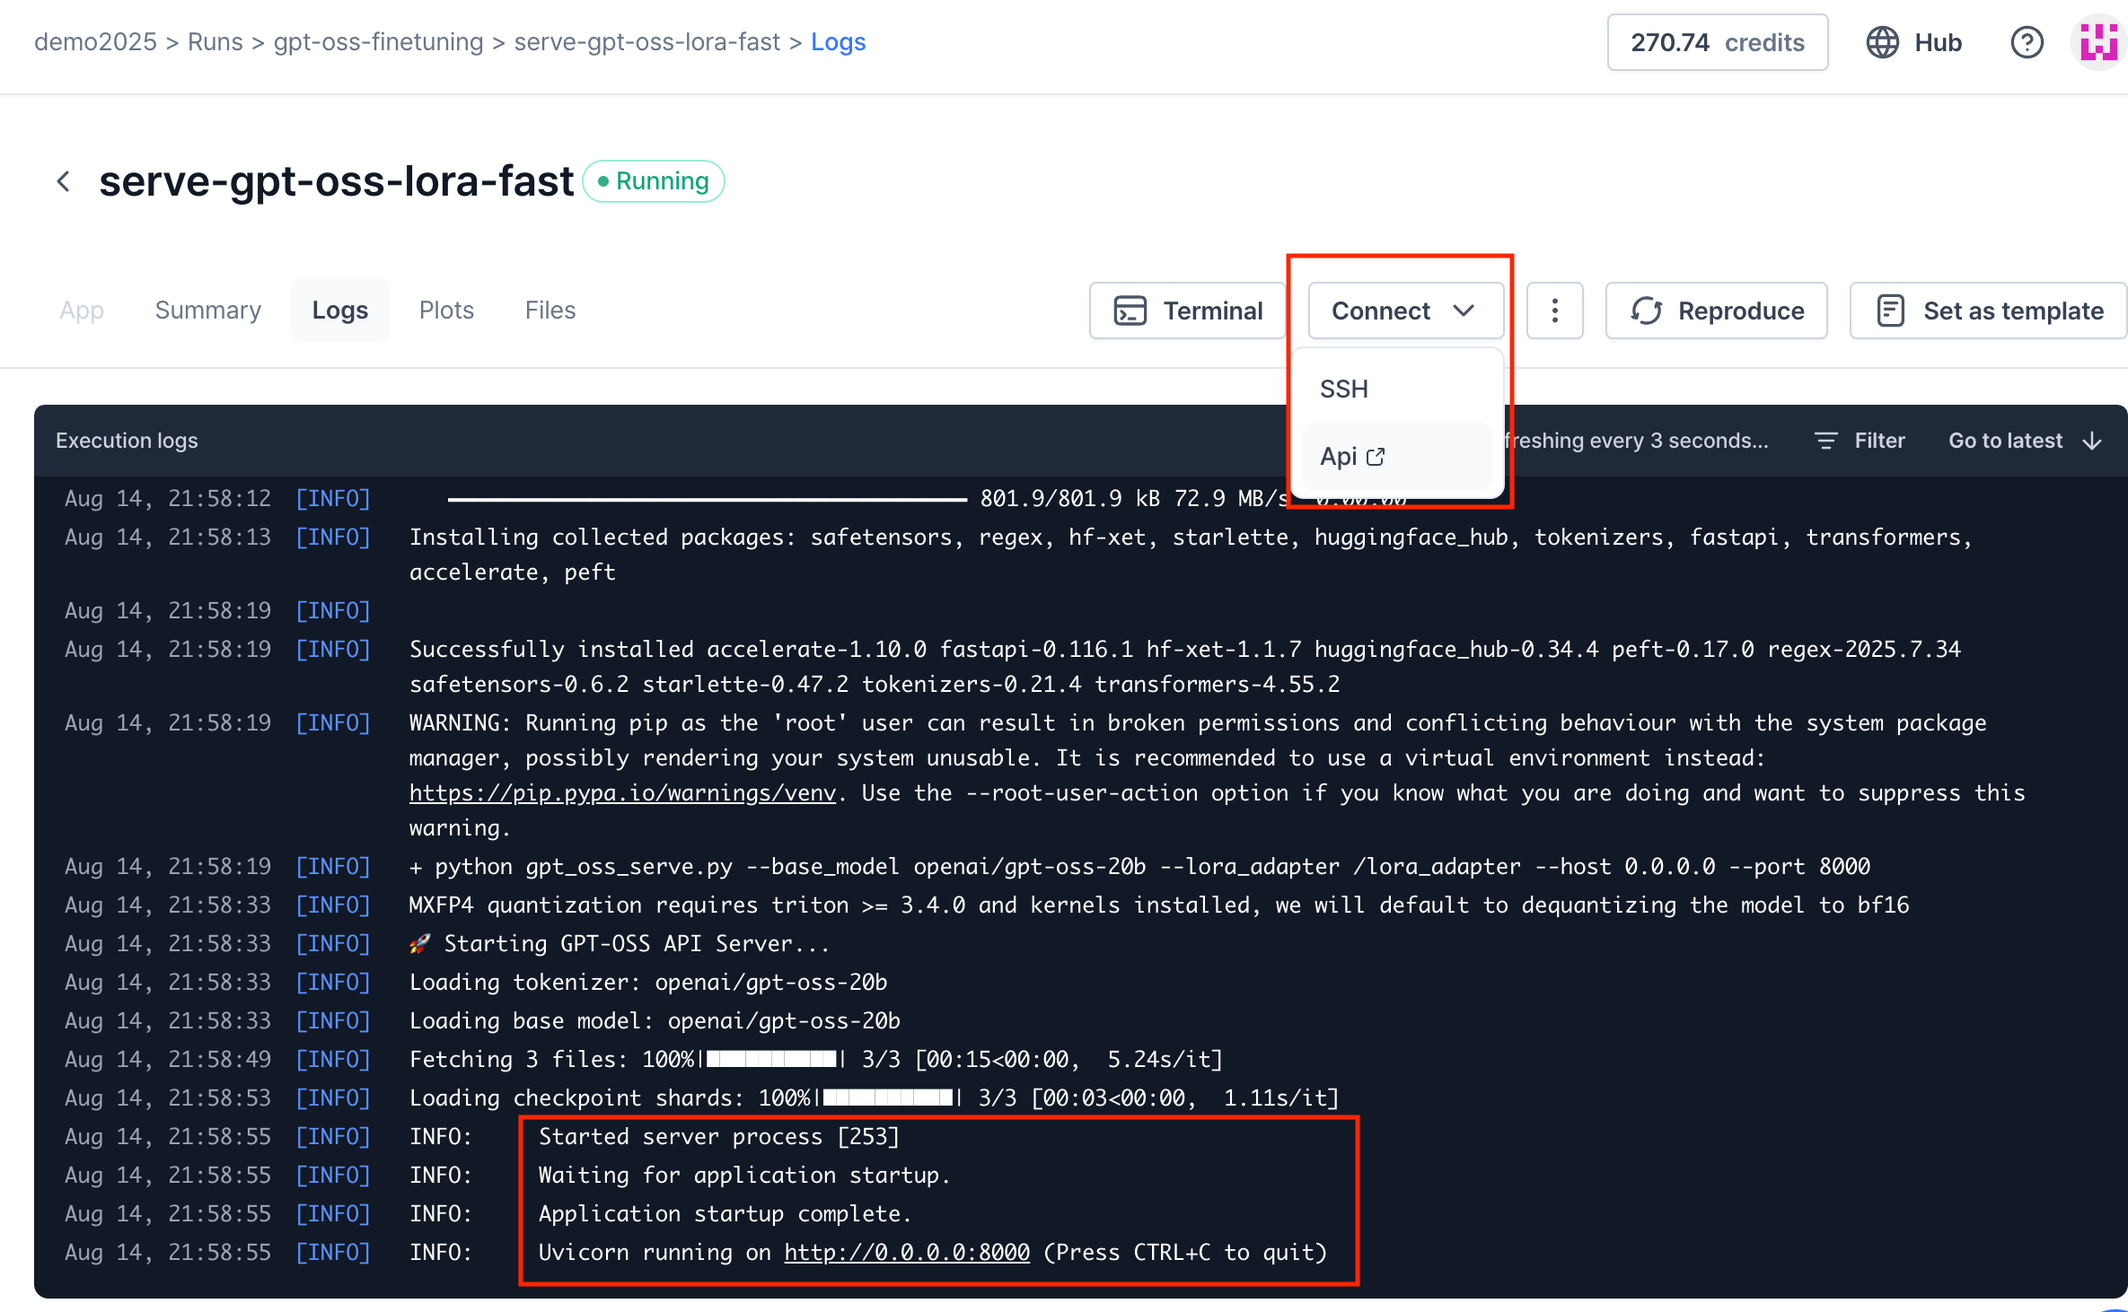This screenshot has width=2128, height=1312.
Task: Collapse the Connect dropdown
Action: 1404,311
